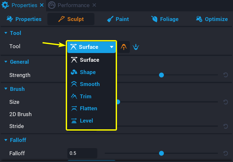This screenshot has width=233, height=162.
Task: Reset the Falloff value
Action: click(226, 153)
